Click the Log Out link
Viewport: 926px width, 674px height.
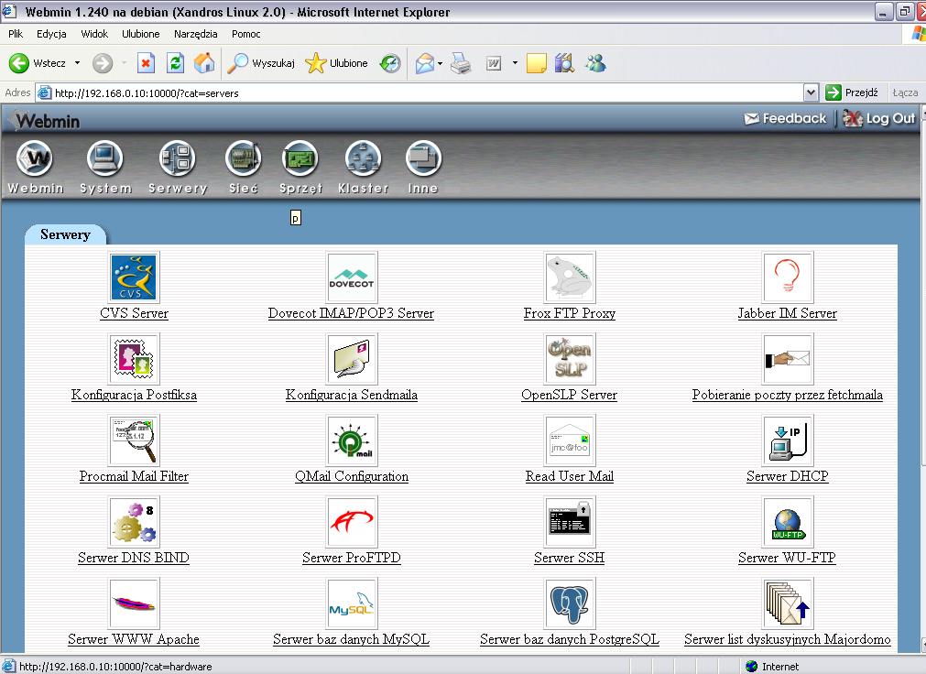pyautogui.click(x=878, y=119)
